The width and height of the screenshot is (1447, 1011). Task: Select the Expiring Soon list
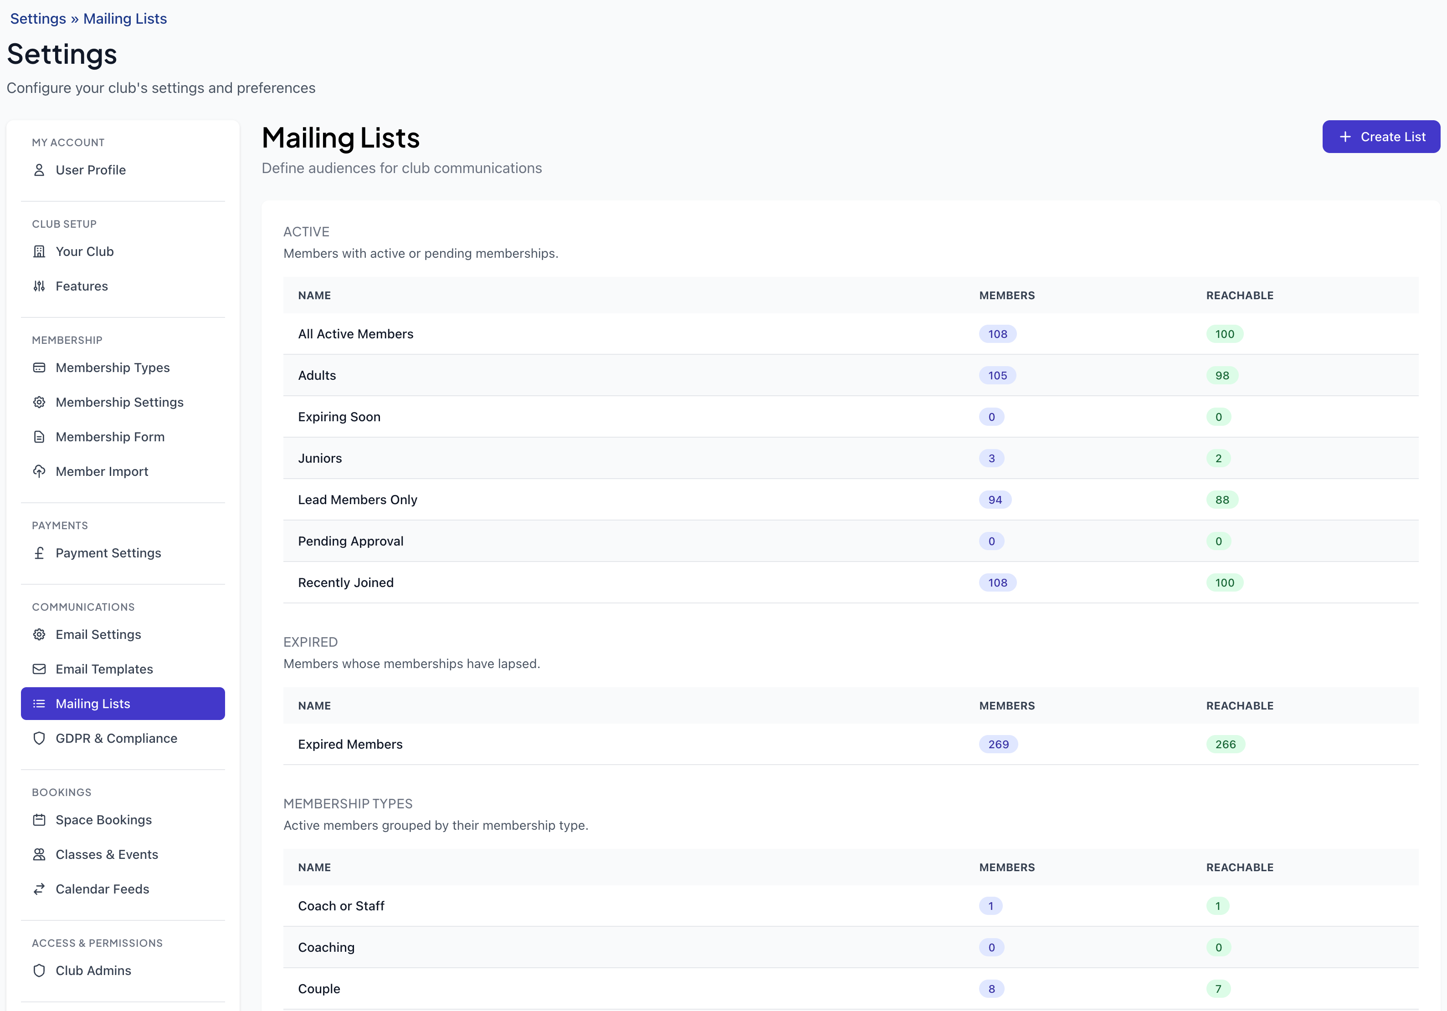[851, 417]
